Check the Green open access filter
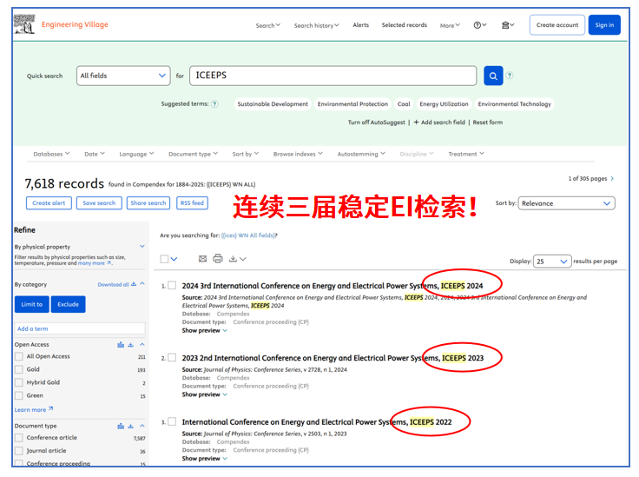Viewport: 639px width, 477px height. click(19, 396)
